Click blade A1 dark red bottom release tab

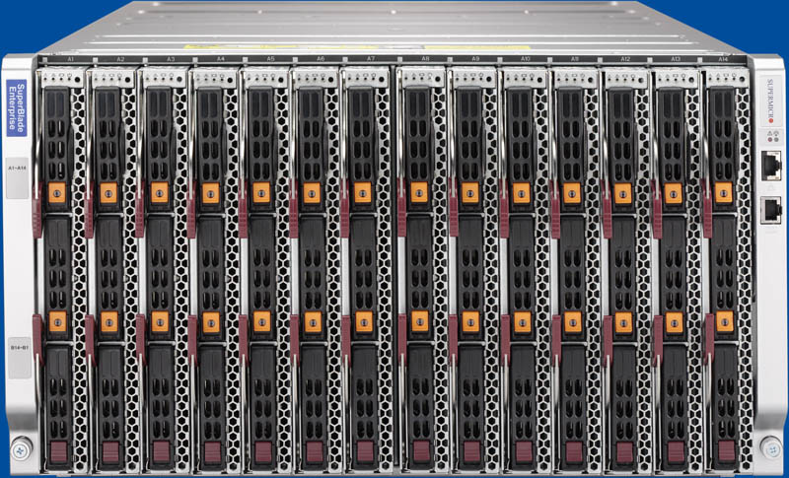point(59,451)
